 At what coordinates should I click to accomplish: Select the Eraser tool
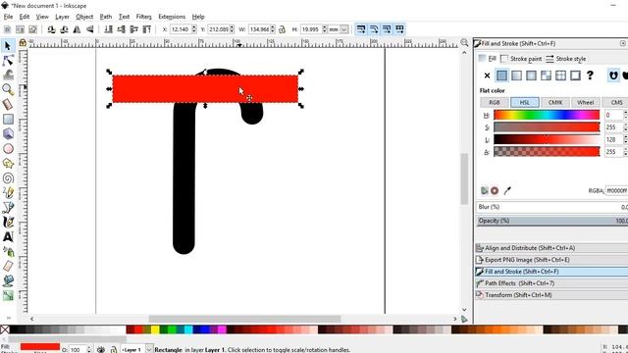pos(8,266)
